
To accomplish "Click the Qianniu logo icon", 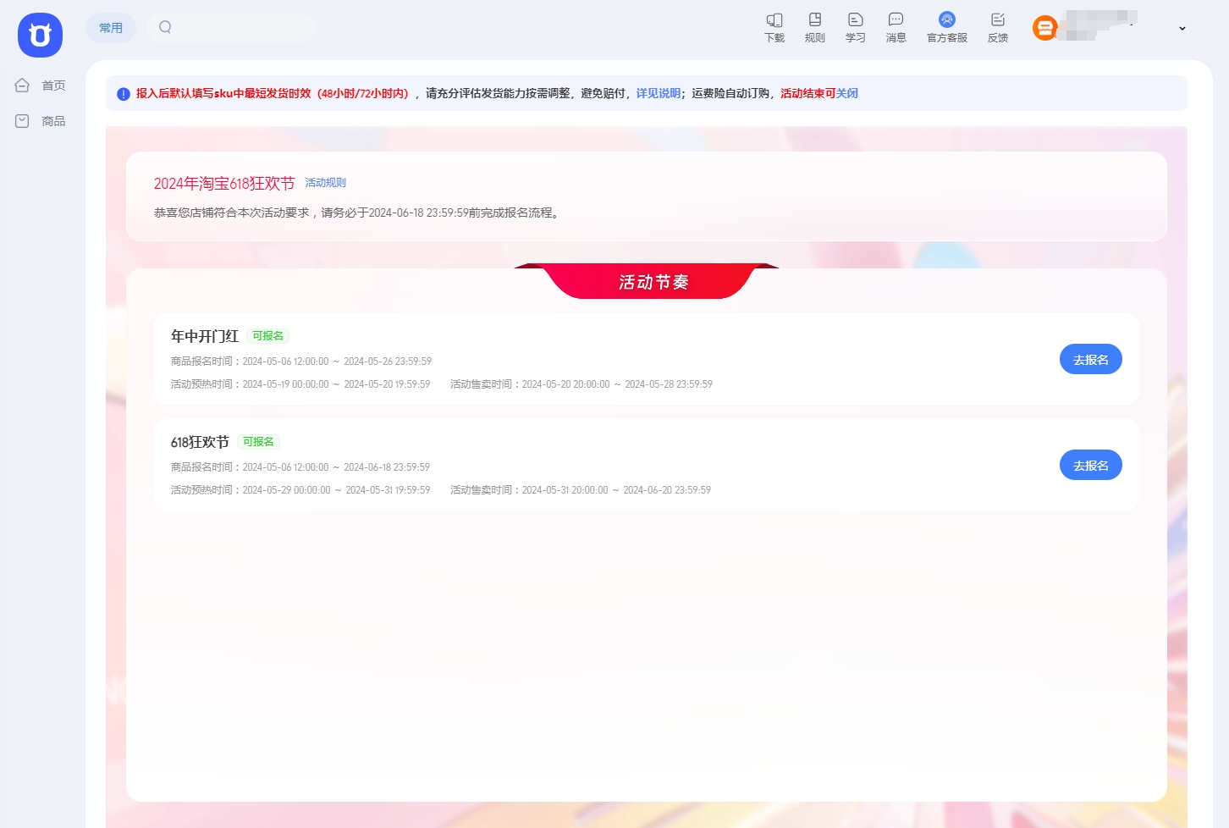I will tap(40, 36).
